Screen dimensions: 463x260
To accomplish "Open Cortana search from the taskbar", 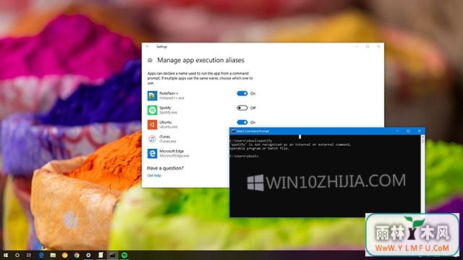I will click(x=17, y=255).
